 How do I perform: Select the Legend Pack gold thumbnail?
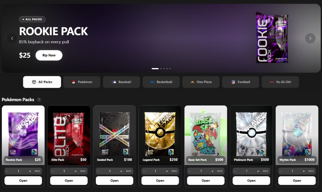point(160,134)
